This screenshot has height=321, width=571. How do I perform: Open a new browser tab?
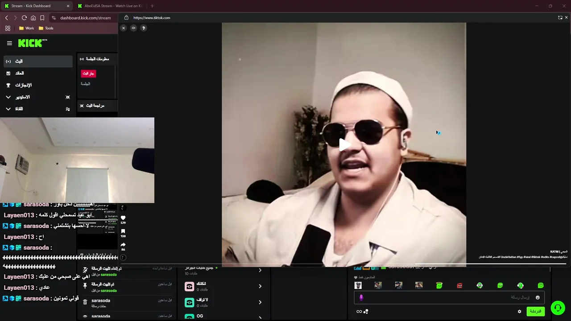tap(152, 6)
